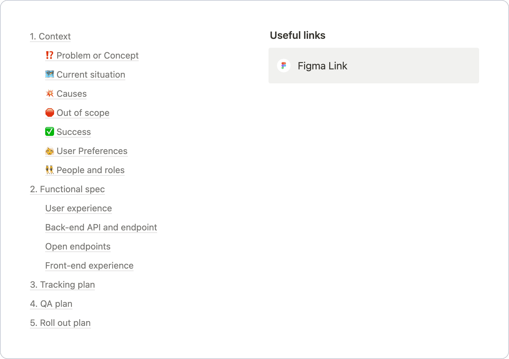
Task: Click the Figma logo icon
Action: 284,66
